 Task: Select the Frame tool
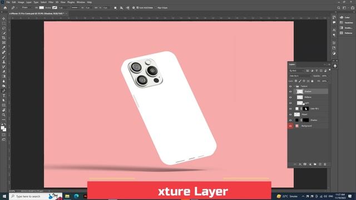point(4,42)
